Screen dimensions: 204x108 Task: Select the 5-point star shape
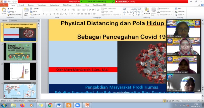point(139,14)
